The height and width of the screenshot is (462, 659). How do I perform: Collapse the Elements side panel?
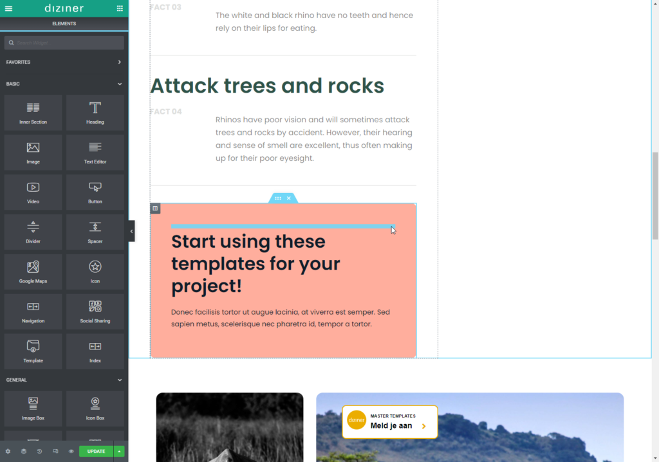click(131, 231)
